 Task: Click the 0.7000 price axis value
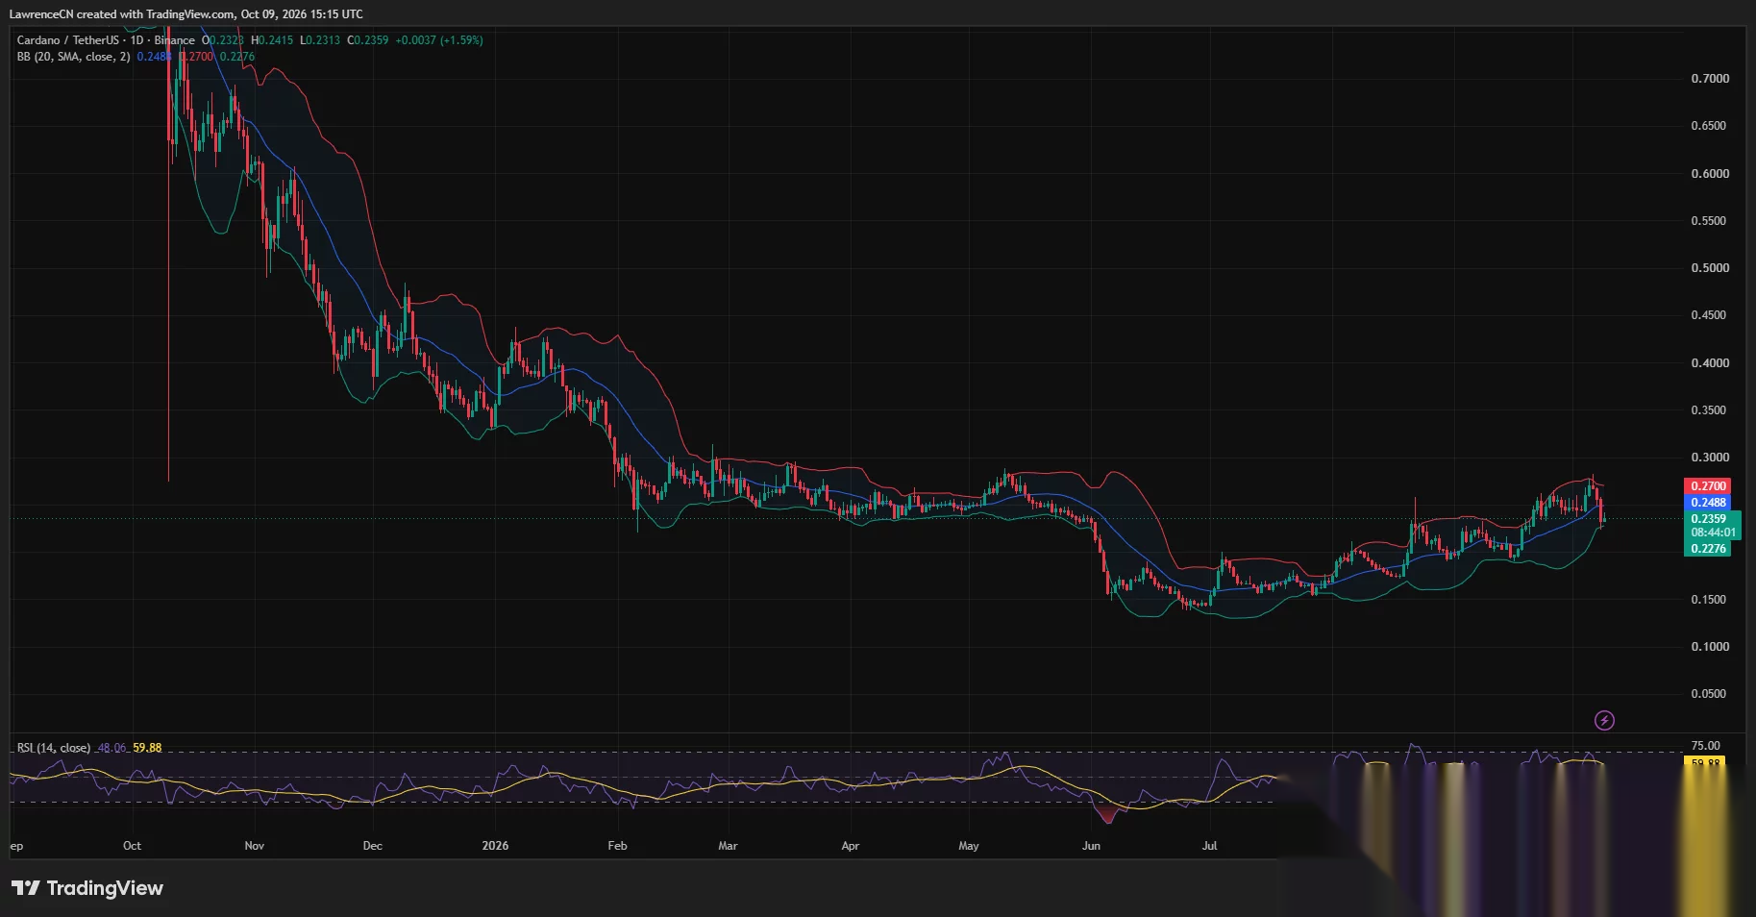1710,79
